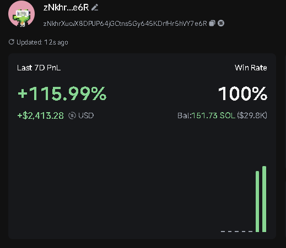Click the 151.73 SOL balance
This screenshot has width=286, height=248.
pos(213,115)
